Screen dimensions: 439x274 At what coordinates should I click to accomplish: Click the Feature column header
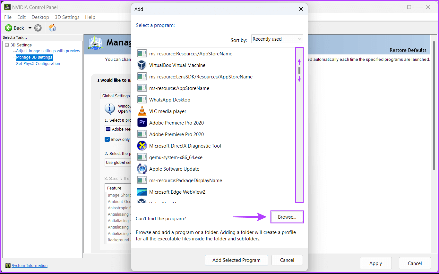118,188
